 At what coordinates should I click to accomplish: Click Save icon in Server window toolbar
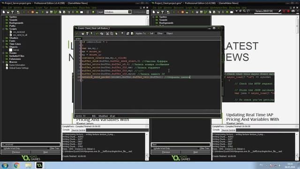click(13, 12)
